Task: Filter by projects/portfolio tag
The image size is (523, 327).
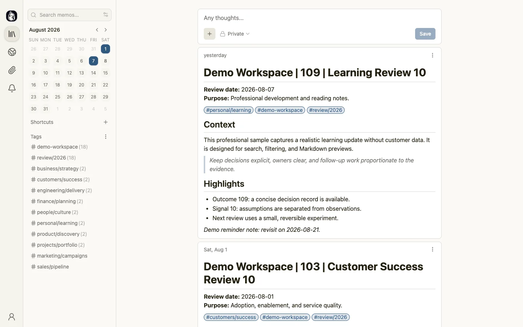Action: click(58, 245)
